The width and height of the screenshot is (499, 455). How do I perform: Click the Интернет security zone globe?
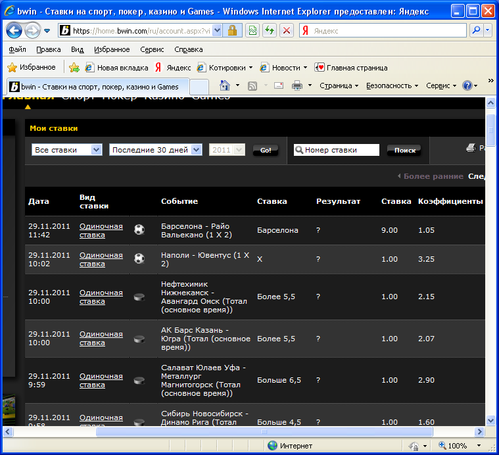[272, 445]
